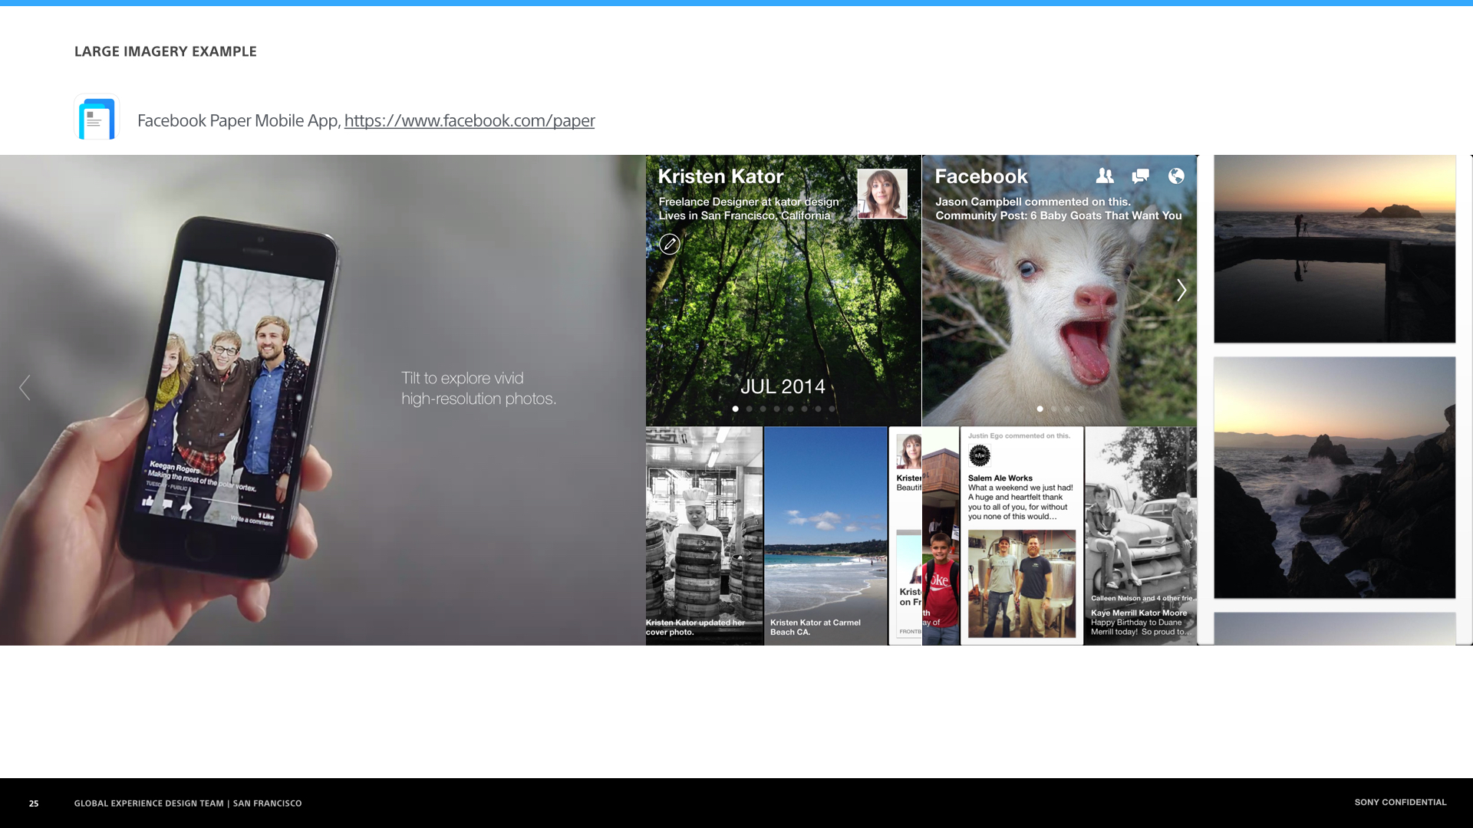Open the Kaye Merrill Kator Moore card

point(1141,535)
